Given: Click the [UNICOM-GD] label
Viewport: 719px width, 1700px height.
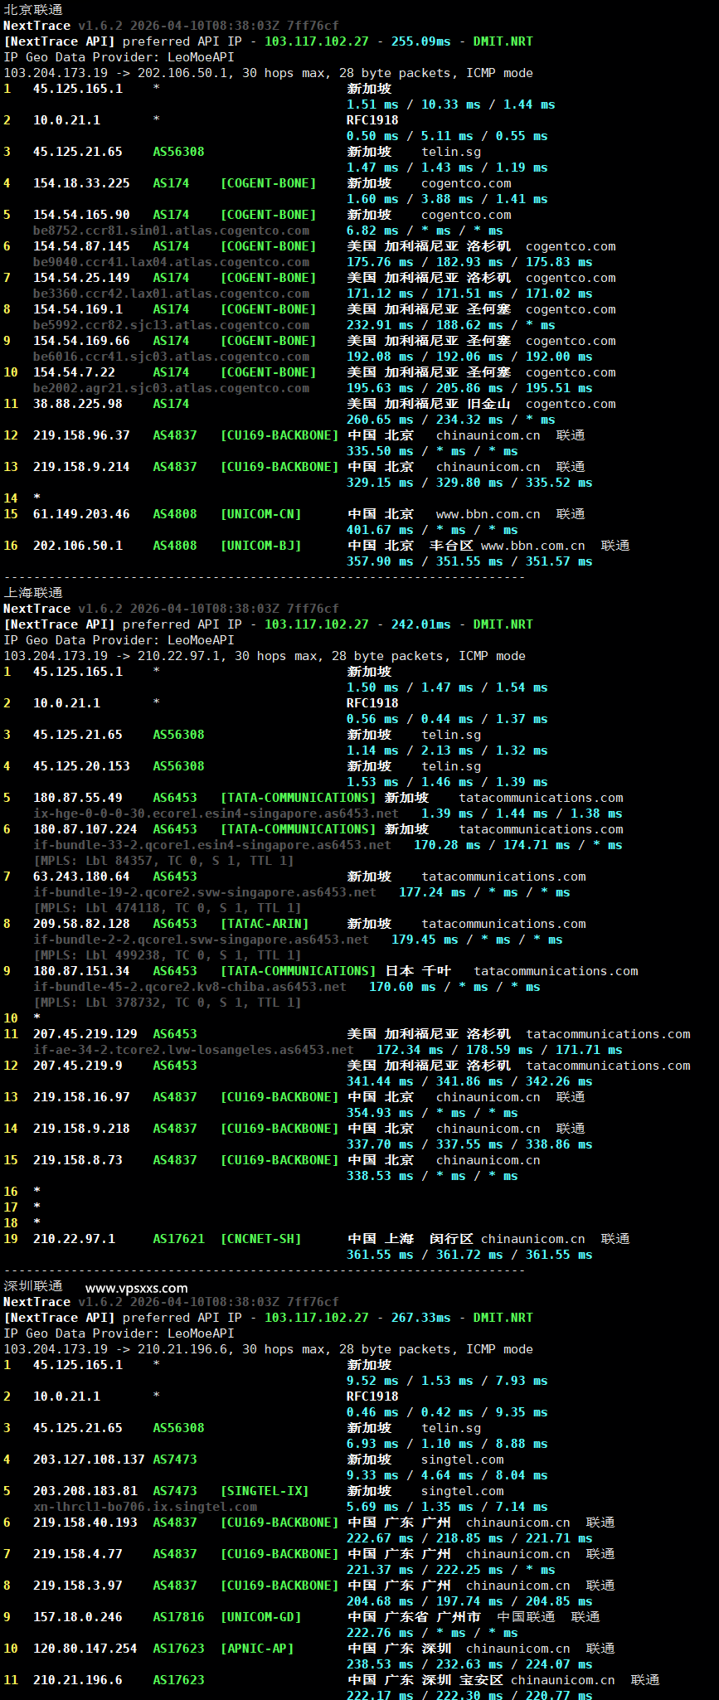Looking at the screenshot, I should 260,1617.
